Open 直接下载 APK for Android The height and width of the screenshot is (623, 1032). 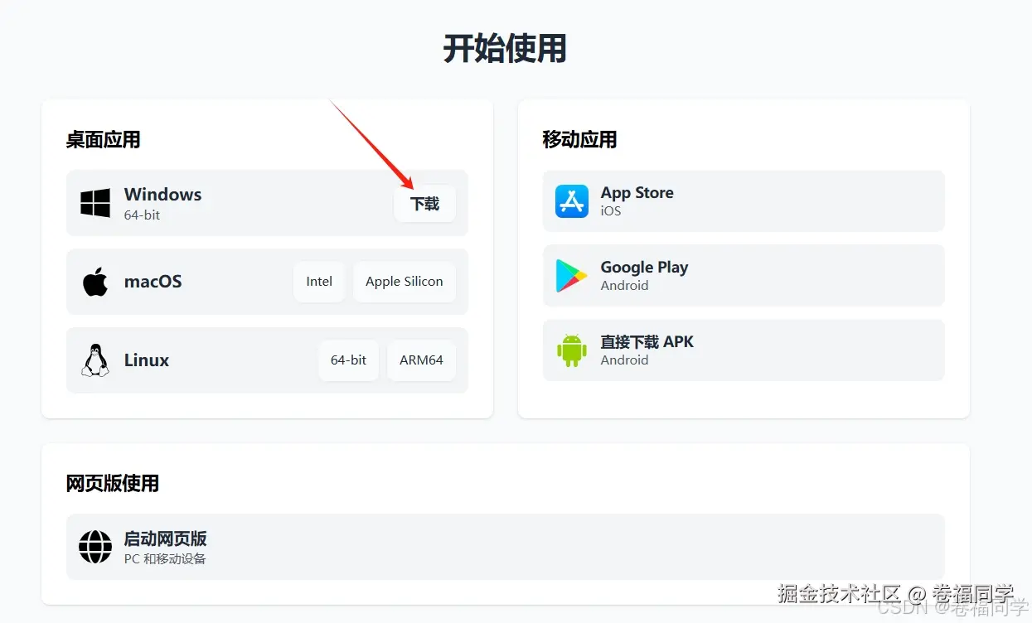point(743,350)
